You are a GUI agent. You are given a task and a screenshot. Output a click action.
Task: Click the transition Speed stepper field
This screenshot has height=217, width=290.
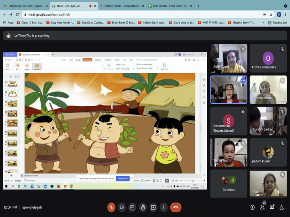click(x=128, y=64)
